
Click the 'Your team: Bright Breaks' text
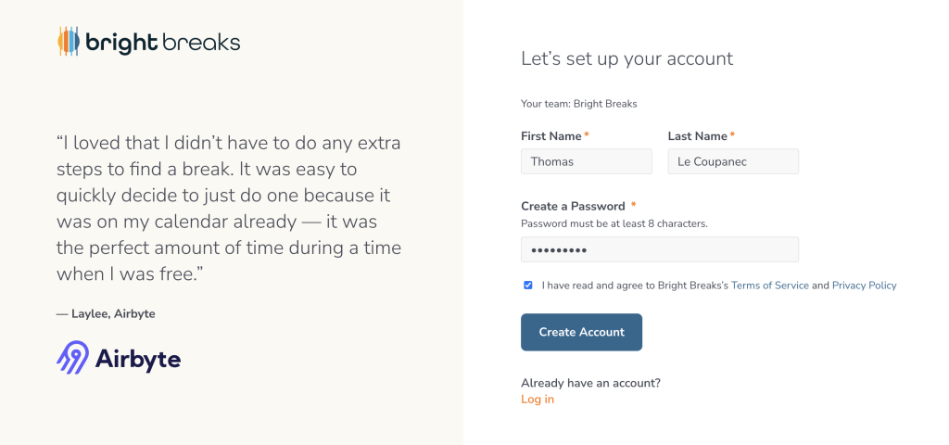pos(578,104)
